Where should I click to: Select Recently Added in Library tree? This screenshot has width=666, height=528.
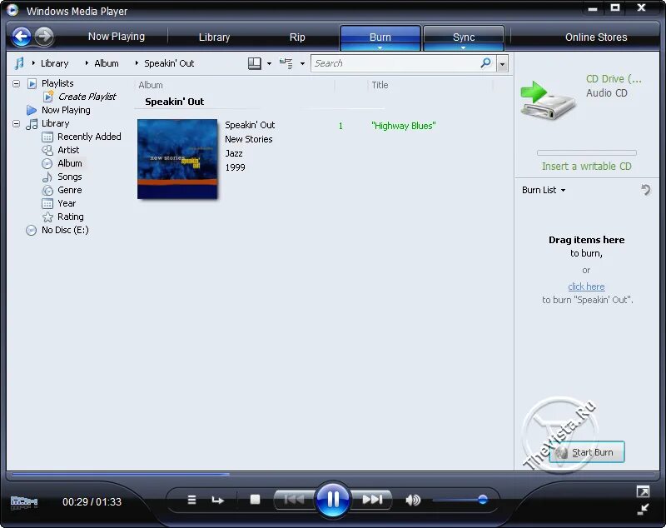coord(89,137)
